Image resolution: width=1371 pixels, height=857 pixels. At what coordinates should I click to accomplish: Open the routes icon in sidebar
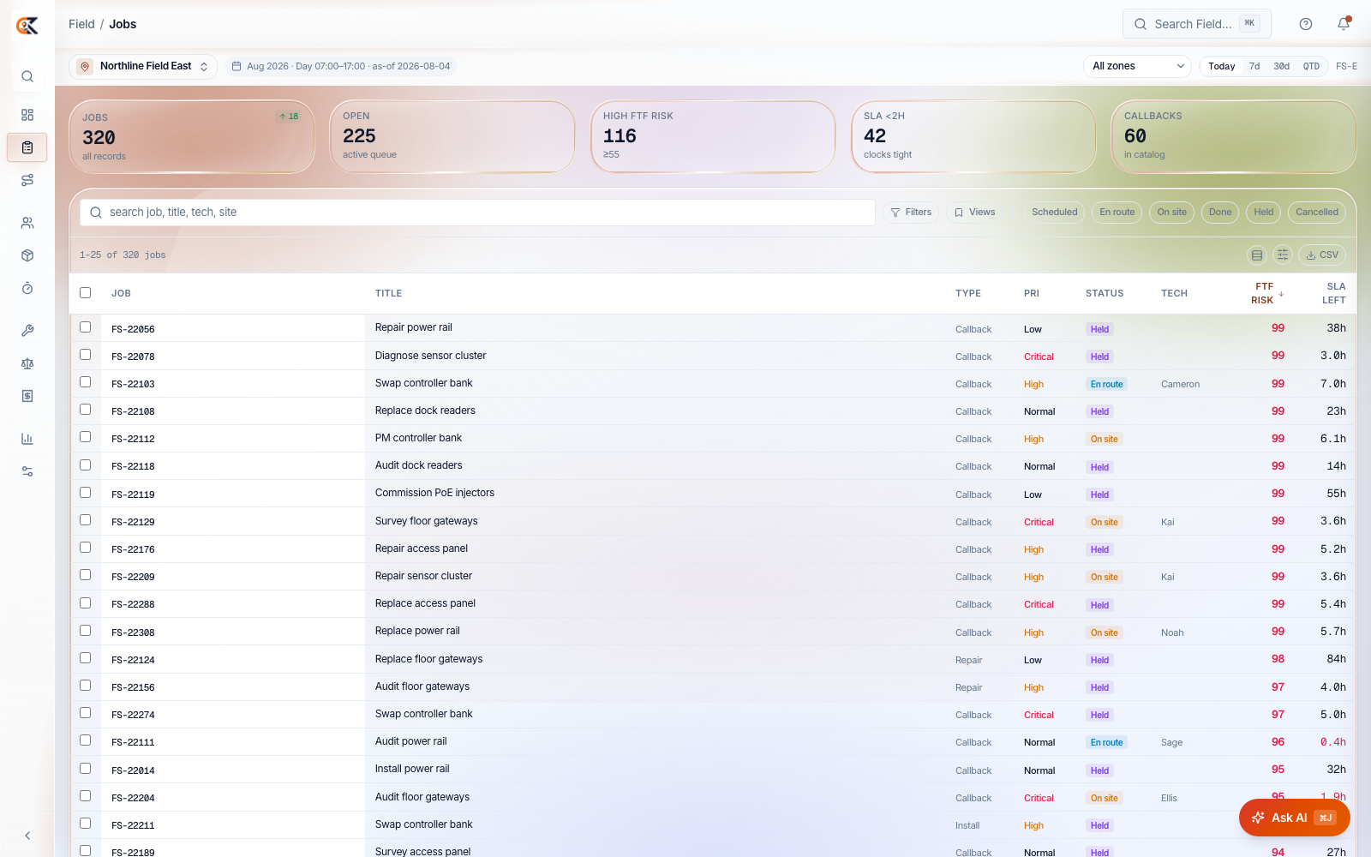click(x=27, y=180)
